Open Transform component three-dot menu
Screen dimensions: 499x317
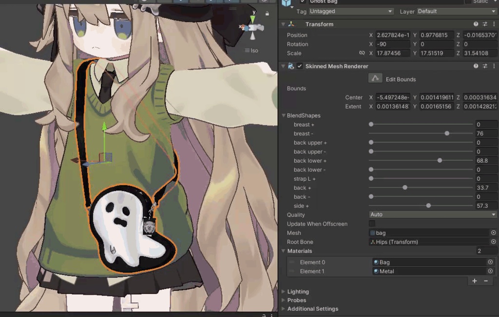click(494, 24)
